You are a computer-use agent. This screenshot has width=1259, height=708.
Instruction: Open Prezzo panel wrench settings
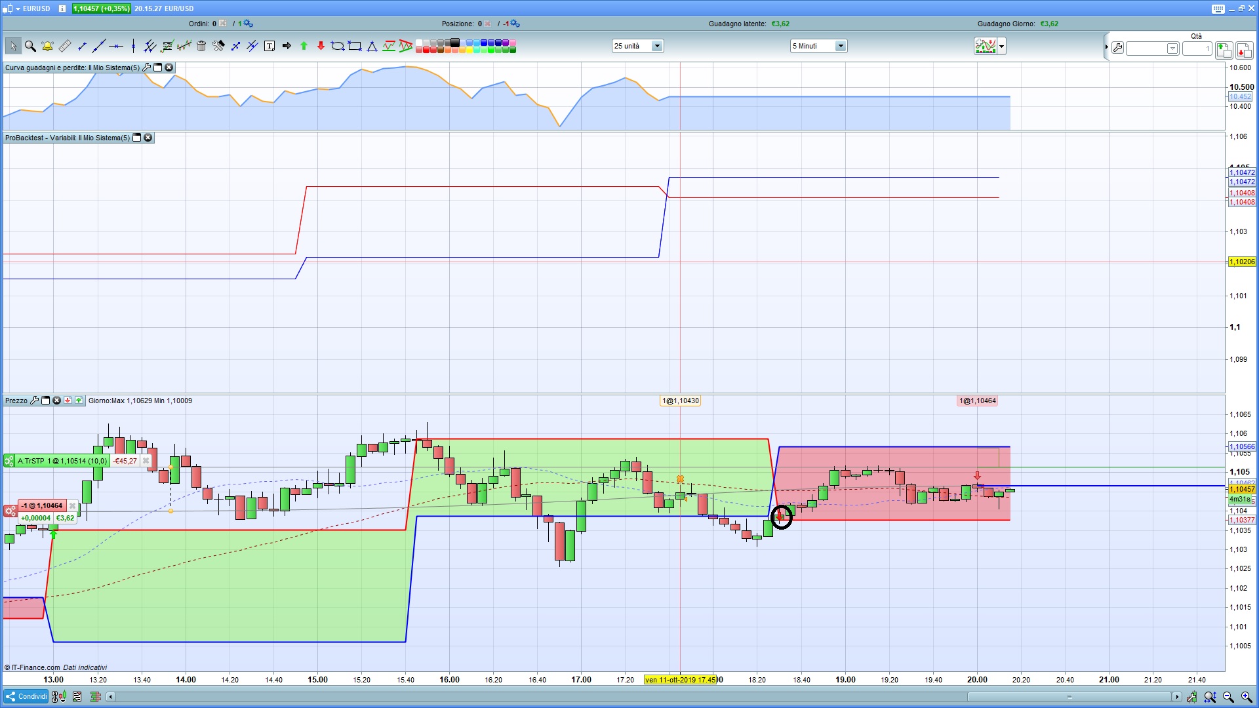tap(35, 401)
